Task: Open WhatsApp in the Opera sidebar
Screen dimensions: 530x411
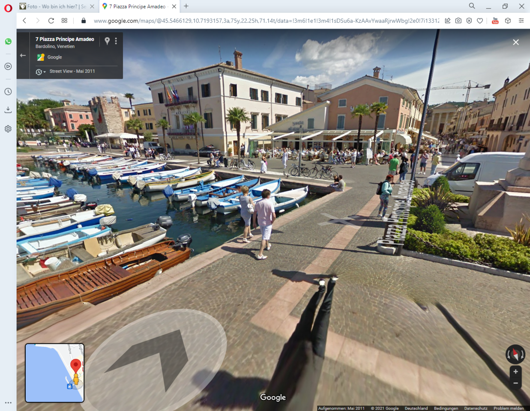Action: pyautogui.click(x=8, y=42)
